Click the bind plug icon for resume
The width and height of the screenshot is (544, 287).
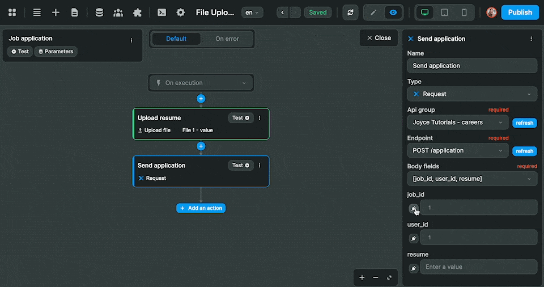pyautogui.click(x=414, y=268)
